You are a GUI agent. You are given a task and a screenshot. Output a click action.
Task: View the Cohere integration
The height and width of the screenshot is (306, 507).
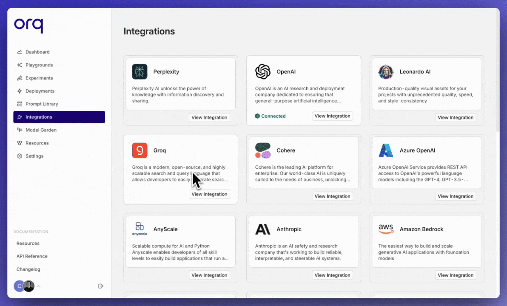[x=332, y=196]
